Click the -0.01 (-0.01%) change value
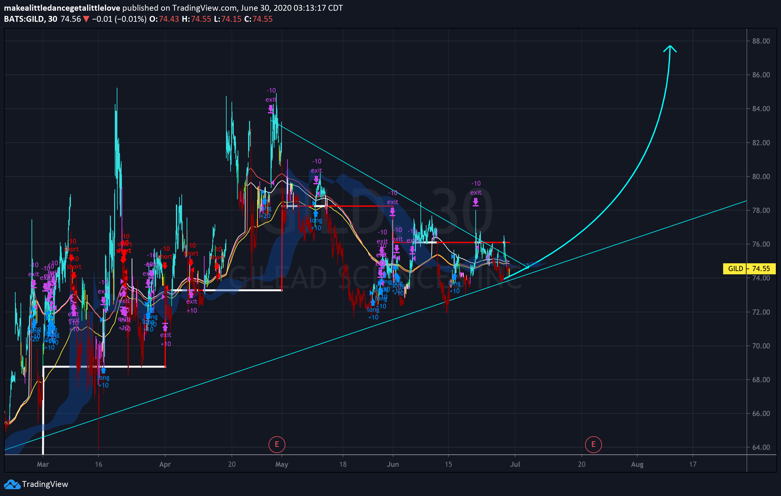Image resolution: width=781 pixels, height=496 pixels. (119, 19)
